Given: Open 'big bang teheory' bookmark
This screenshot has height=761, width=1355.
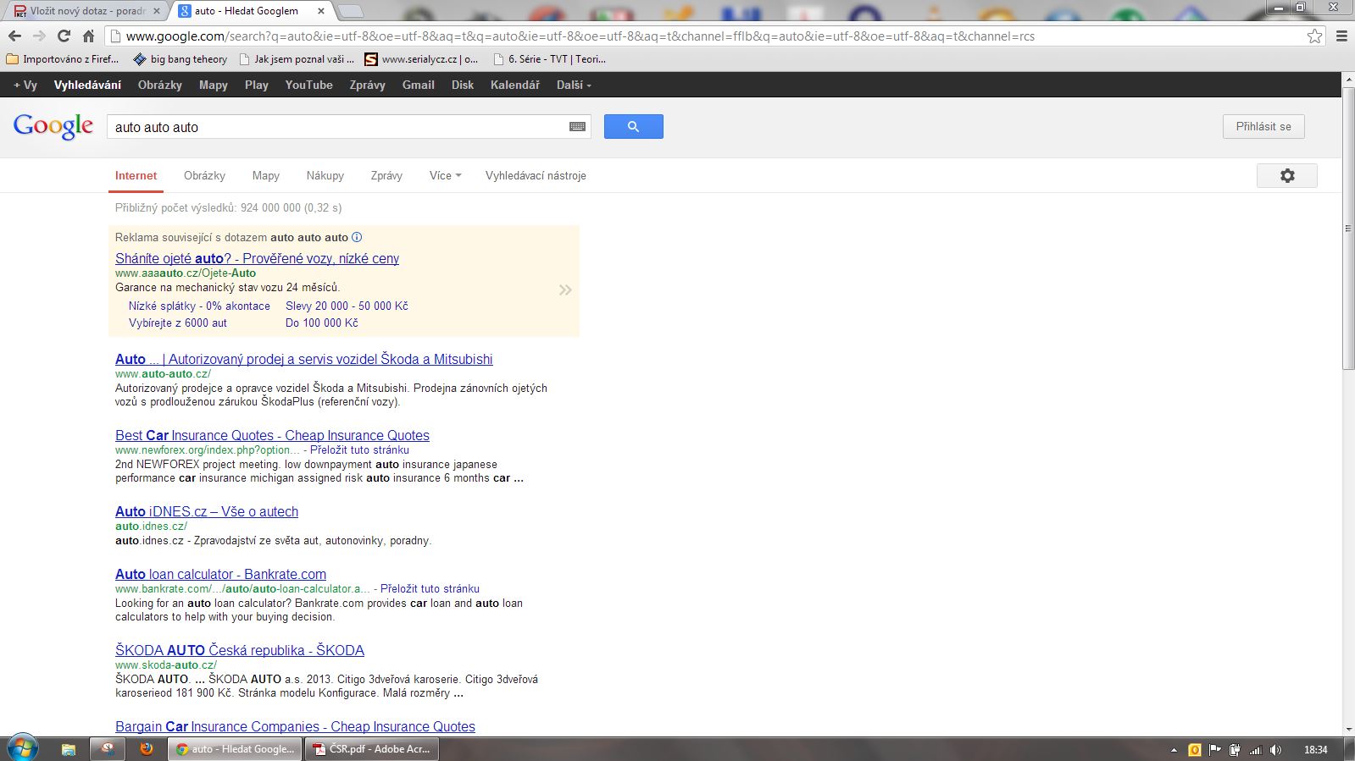Looking at the screenshot, I should 180,59.
